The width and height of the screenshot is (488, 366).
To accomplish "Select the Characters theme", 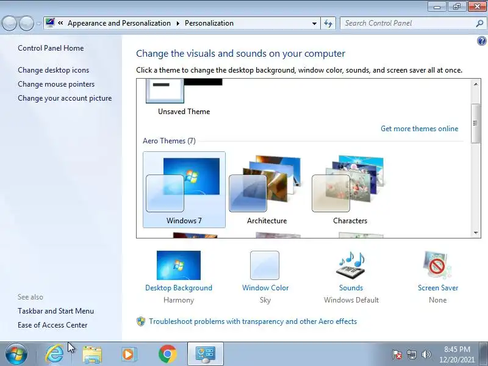I will [x=350, y=190].
